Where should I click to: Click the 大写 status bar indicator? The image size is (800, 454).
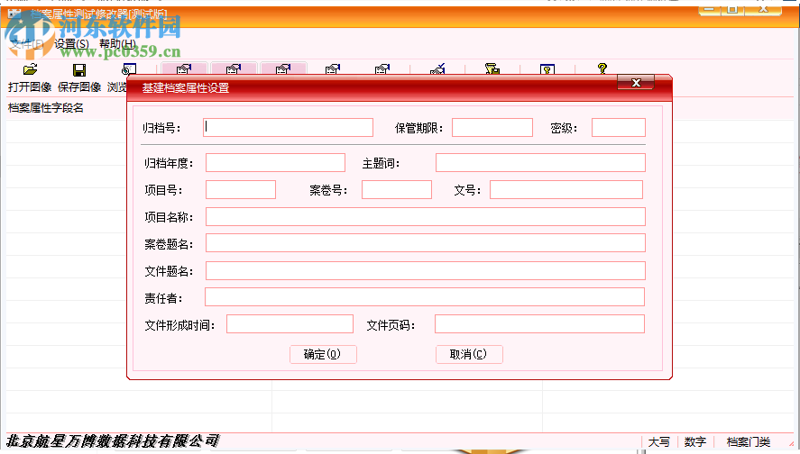pos(658,441)
